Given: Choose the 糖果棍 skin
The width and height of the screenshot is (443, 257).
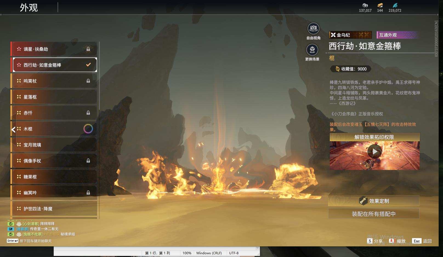Looking at the screenshot, I should coord(54,177).
